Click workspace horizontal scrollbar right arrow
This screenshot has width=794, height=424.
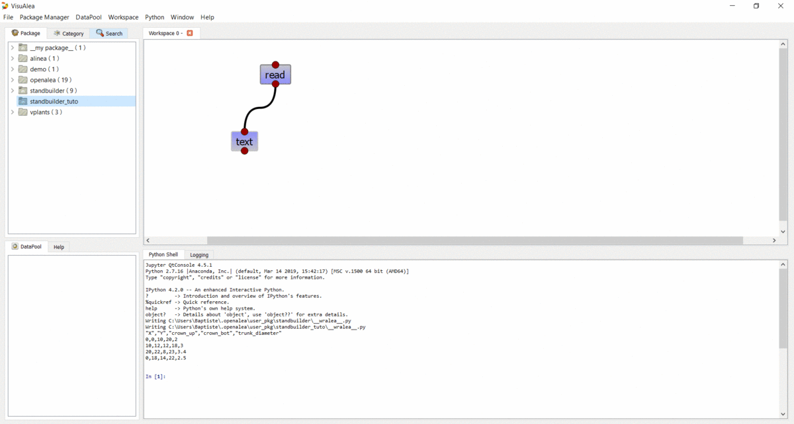coord(775,240)
